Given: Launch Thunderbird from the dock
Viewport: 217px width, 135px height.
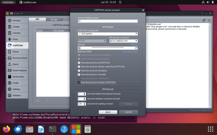Looking at the screenshot, I should pyautogui.click(x=18, y=129).
